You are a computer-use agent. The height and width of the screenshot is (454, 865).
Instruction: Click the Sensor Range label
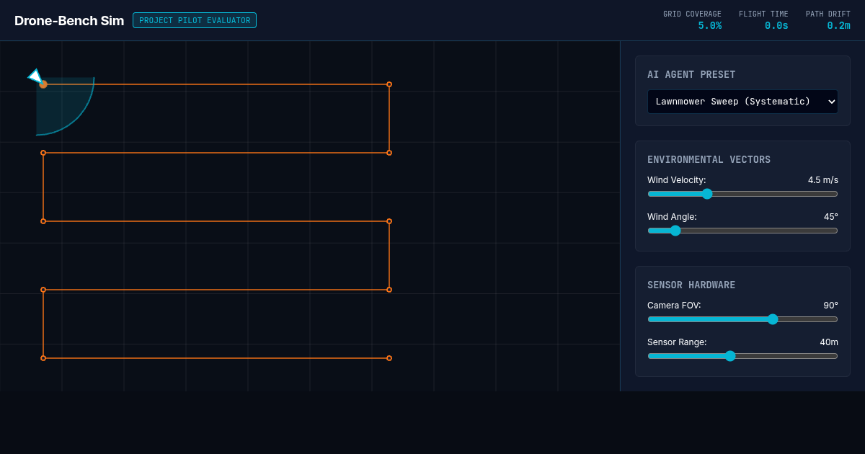(x=677, y=342)
